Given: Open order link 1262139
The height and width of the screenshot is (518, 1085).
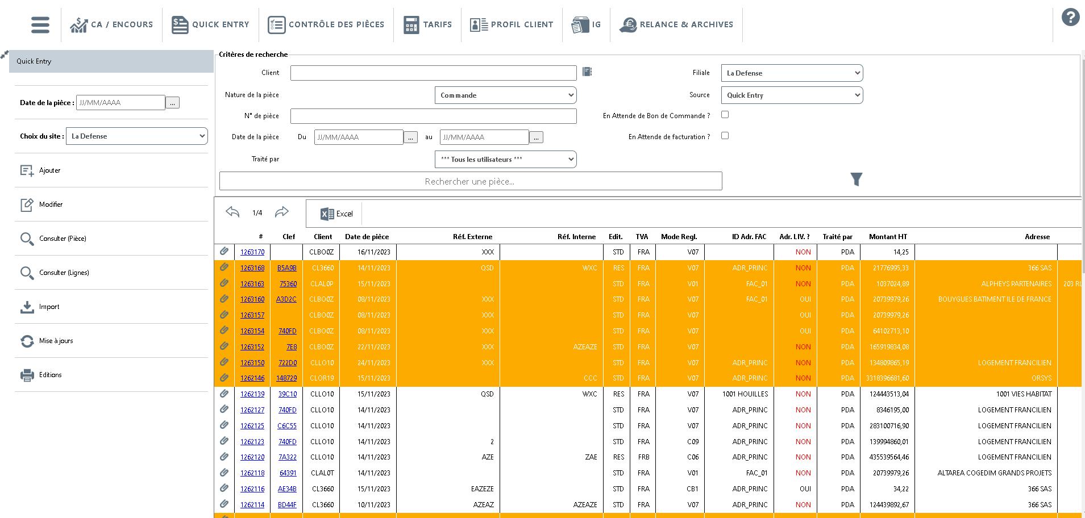Looking at the screenshot, I should click(x=252, y=394).
